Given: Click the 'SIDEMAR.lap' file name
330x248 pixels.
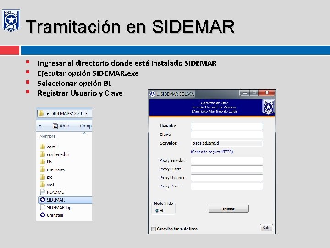Looking at the screenshot, I should pos(59,208).
